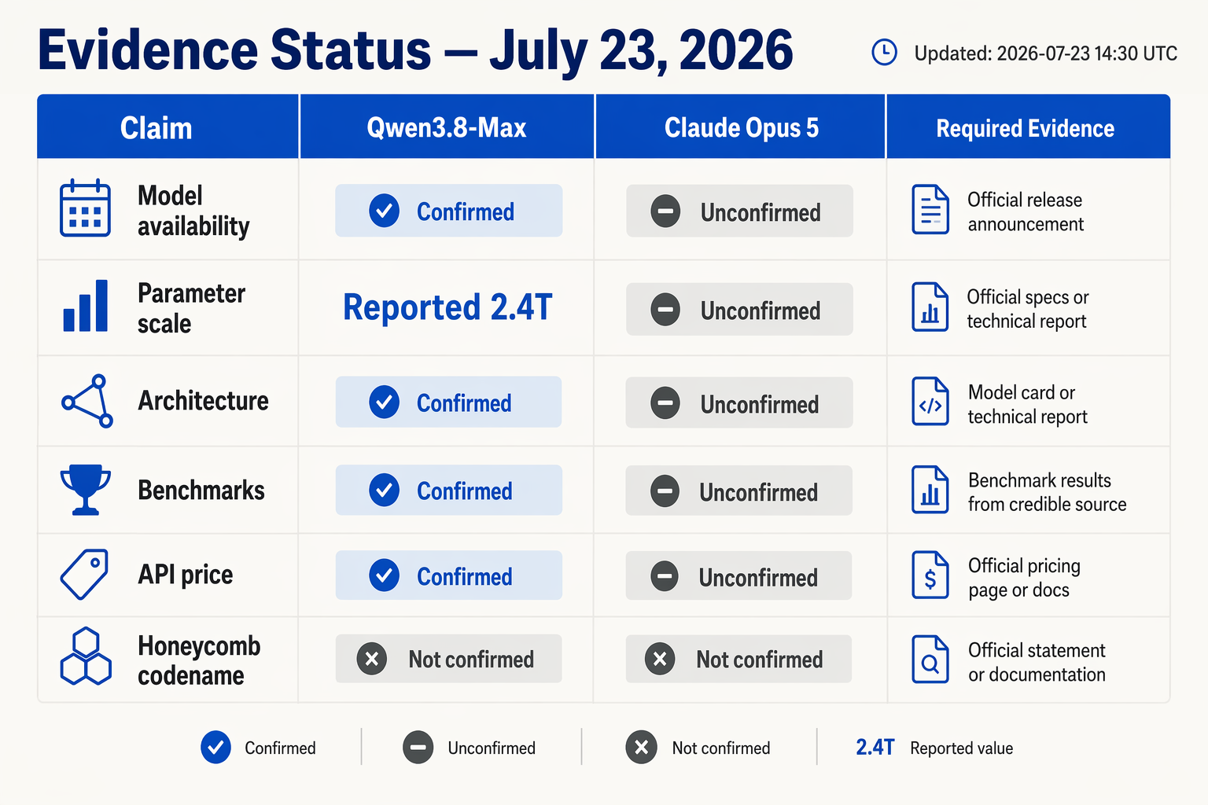Click the Updated 2026-07-23 14:30 UTC timestamp
Image resolution: width=1208 pixels, height=805 pixels.
point(1046,53)
